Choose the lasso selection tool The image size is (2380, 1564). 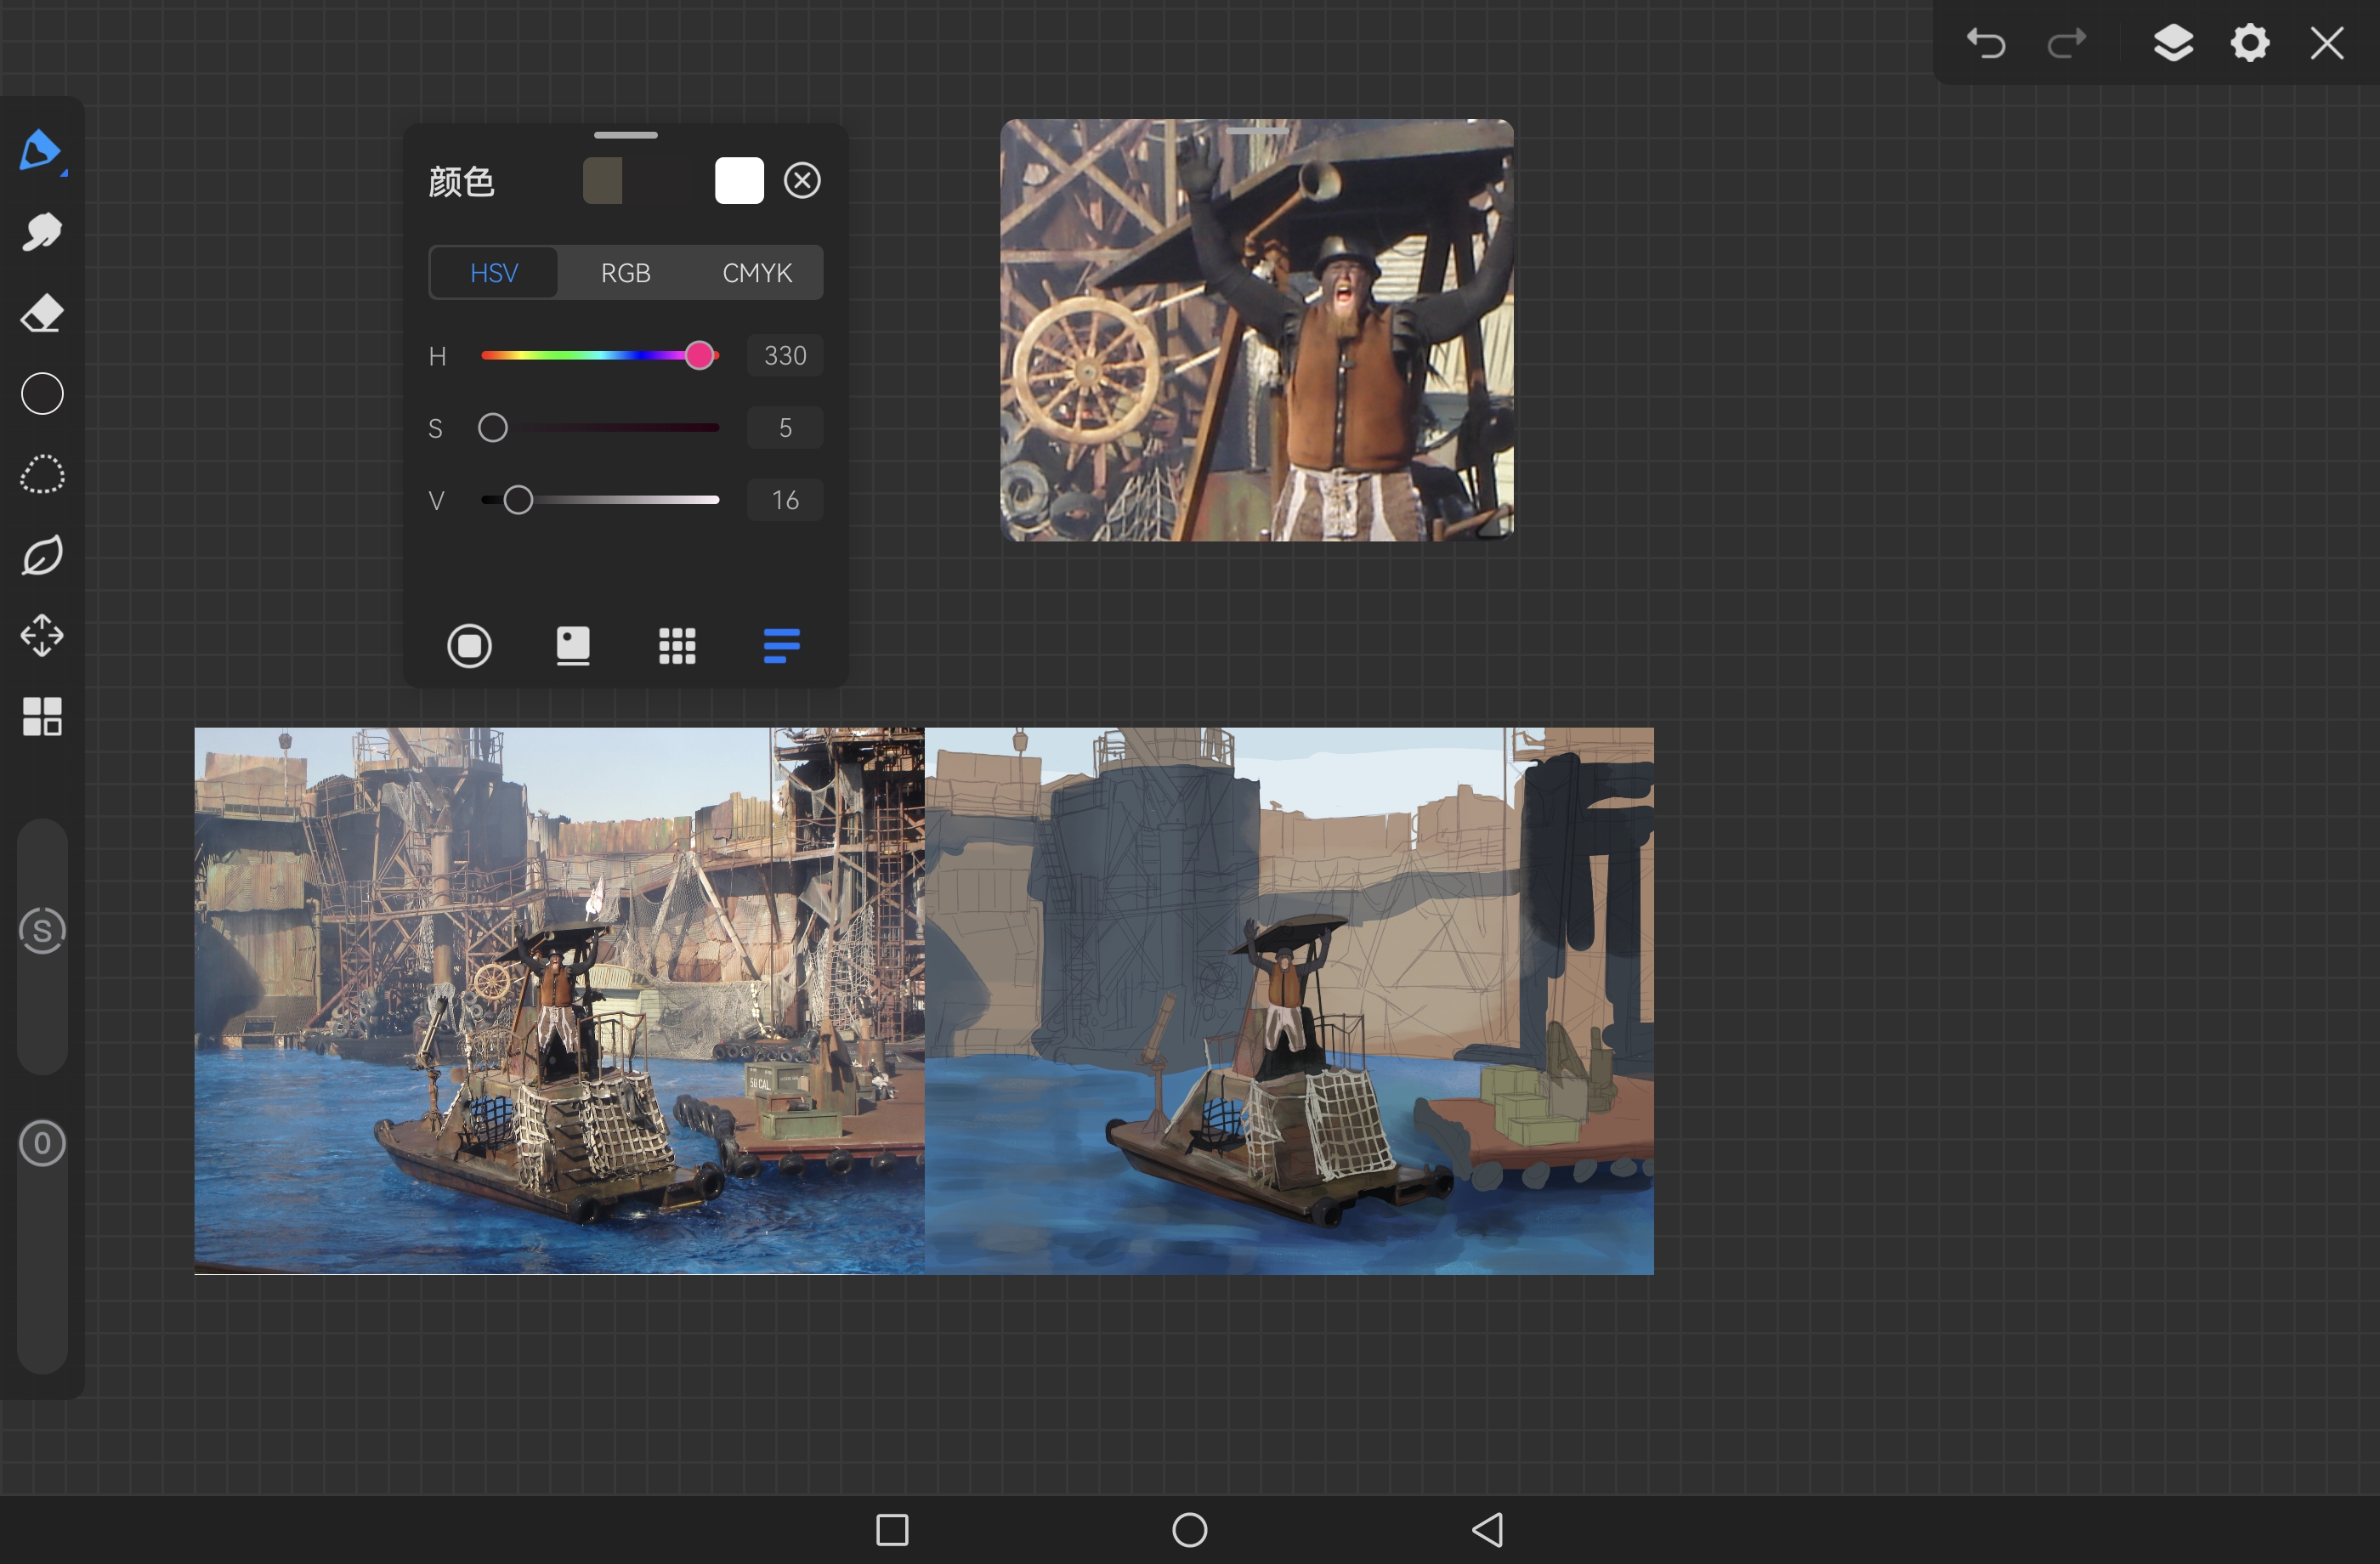click(42, 475)
